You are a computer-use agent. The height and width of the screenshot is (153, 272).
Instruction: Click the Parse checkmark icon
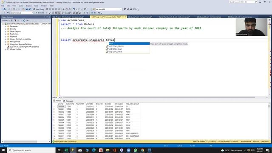[x=50, y=13]
